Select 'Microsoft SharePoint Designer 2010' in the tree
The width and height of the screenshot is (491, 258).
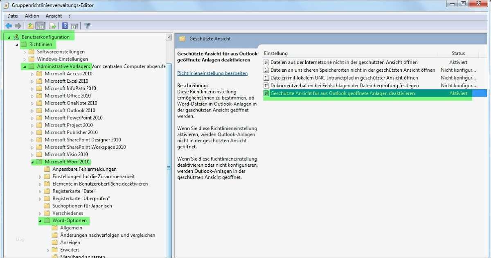(x=83, y=140)
